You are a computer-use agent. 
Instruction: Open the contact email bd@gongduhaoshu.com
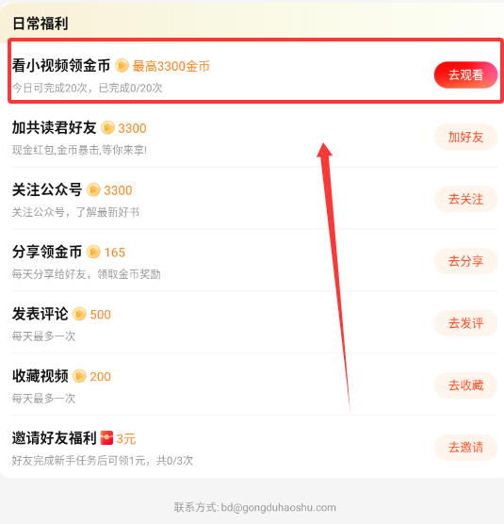(278, 507)
